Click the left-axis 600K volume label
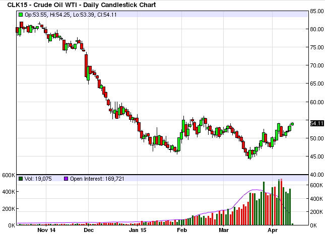Viewport: 325px width, 235px height. click(8, 175)
